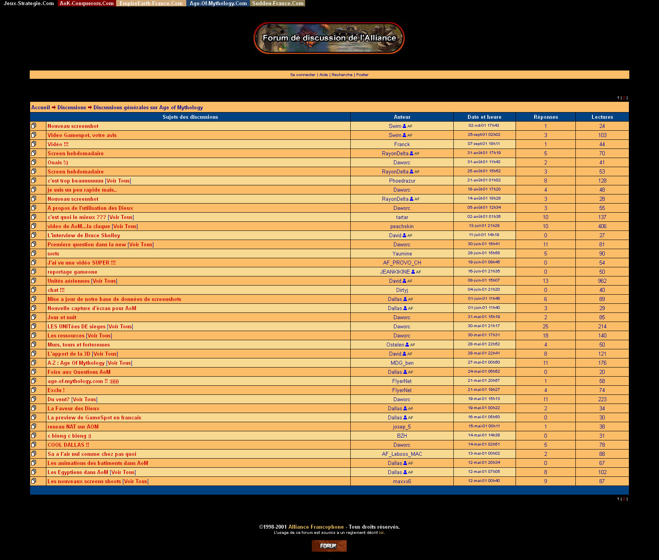Click the member icon next to JEANKIKINE
Image resolution: width=659 pixels, height=560 pixels.
pyautogui.click(x=413, y=272)
